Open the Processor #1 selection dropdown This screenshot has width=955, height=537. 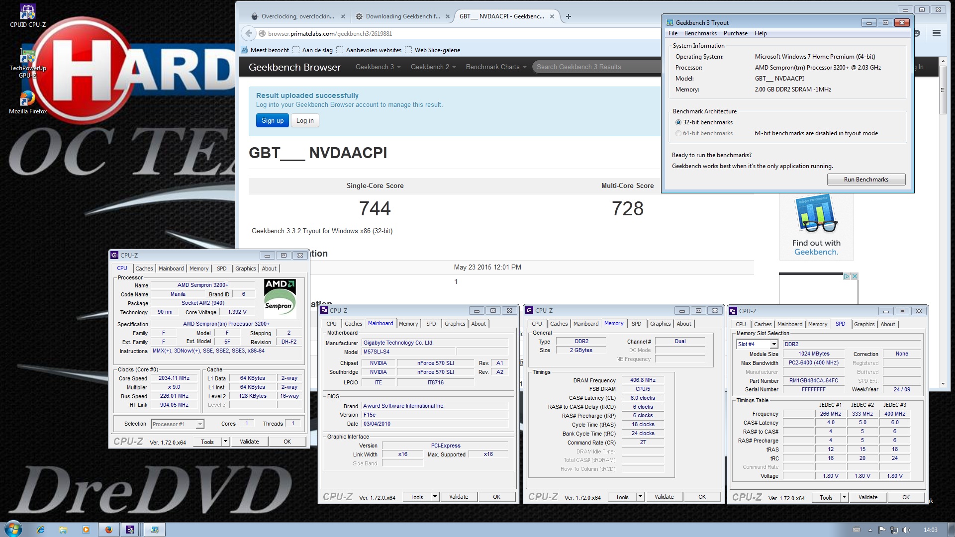click(x=199, y=424)
